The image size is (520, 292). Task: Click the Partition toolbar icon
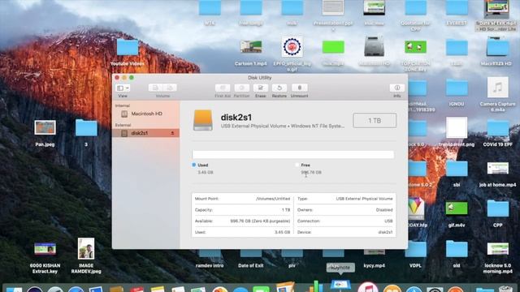[x=241, y=88]
